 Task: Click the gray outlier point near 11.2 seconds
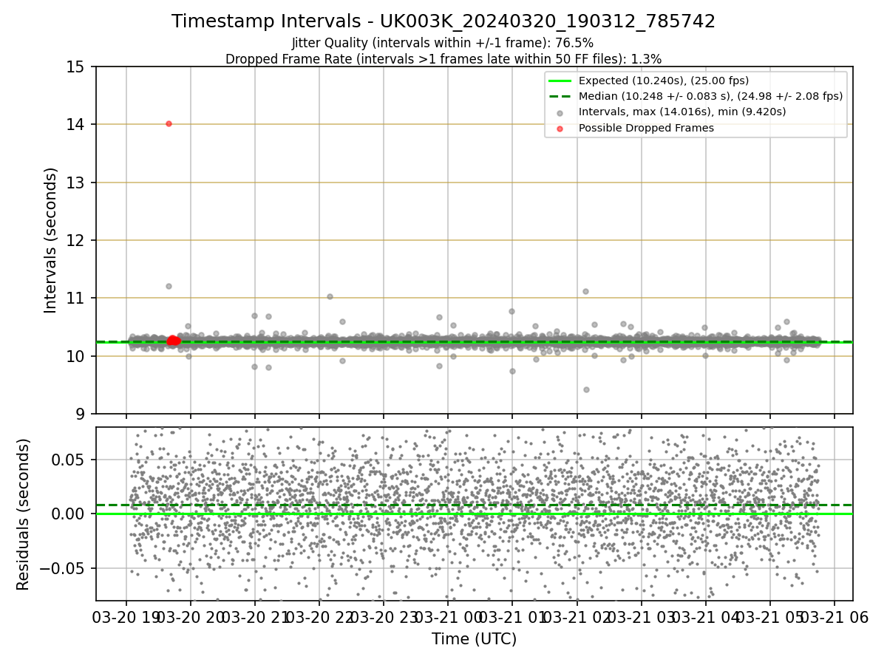169,286
